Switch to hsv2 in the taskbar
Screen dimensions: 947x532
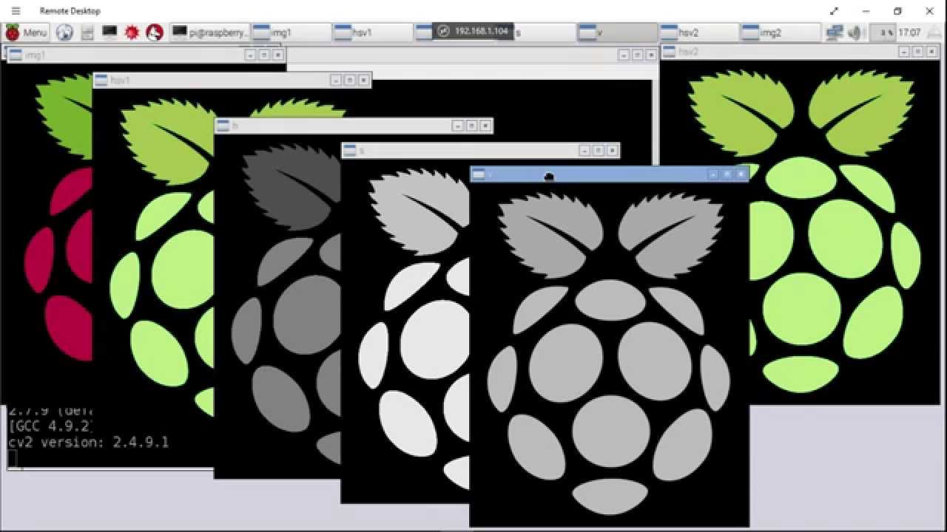click(698, 33)
